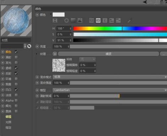The width and height of the screenshot is (167, 136).
Task: Switch to RGB sliders mode icon
Action: (x=91, y=21)
